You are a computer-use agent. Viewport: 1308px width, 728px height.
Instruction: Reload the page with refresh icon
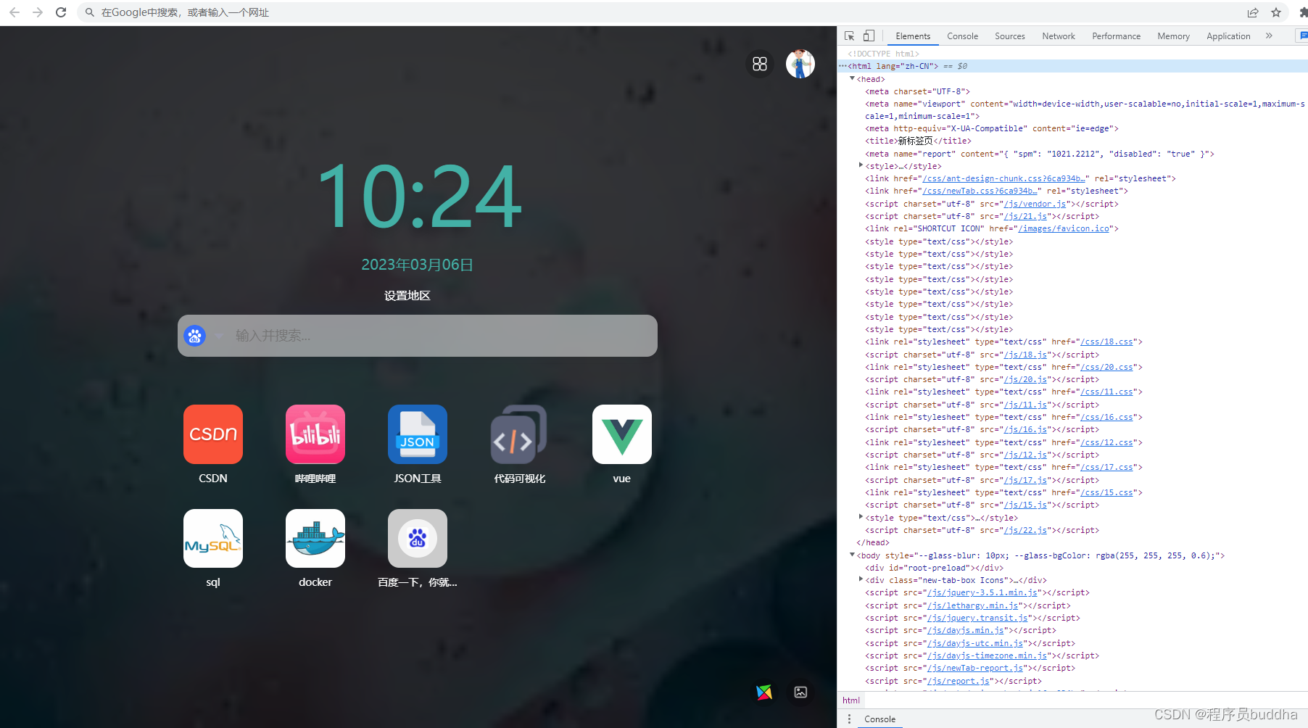tap(61, 12)
